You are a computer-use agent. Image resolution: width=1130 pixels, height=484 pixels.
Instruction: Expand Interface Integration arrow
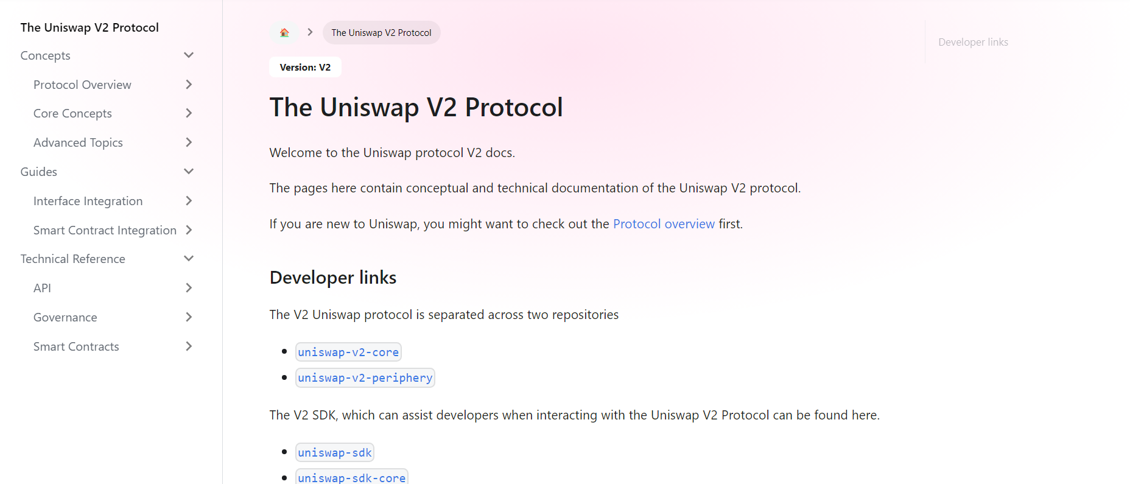(189, 201)
